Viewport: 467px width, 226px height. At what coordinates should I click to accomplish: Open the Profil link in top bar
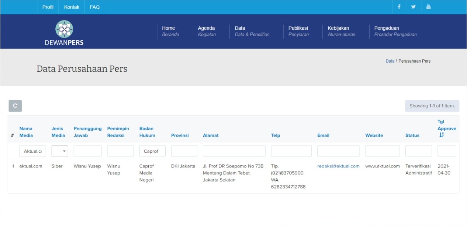[48, 7]
